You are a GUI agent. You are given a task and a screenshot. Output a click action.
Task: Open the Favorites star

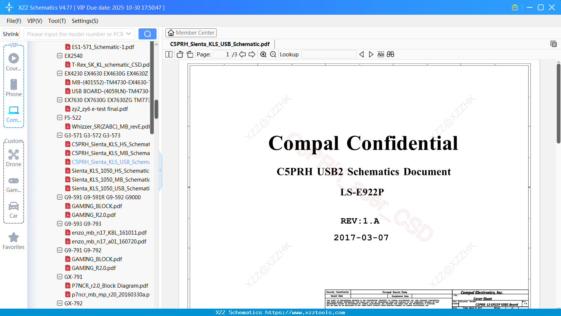(14, 237)
